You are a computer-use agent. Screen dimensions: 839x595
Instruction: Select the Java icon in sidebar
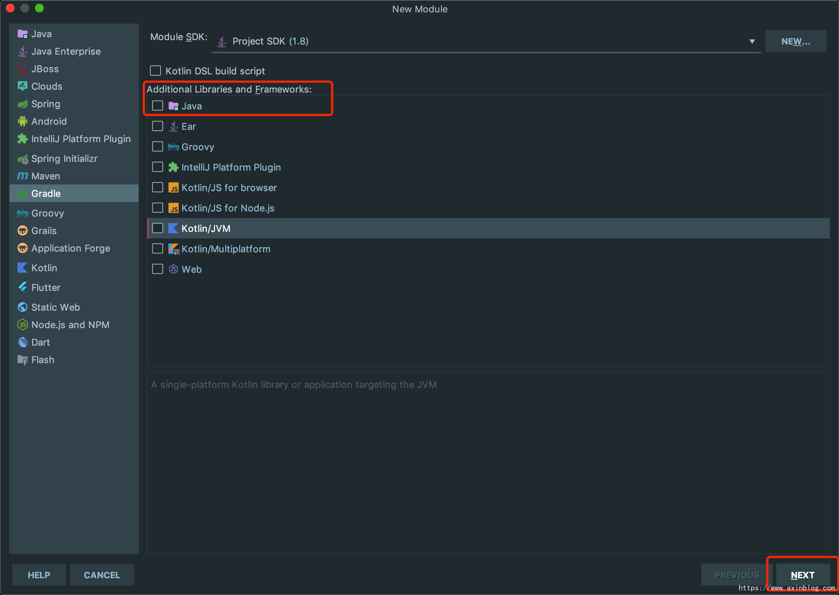[22, 34]
